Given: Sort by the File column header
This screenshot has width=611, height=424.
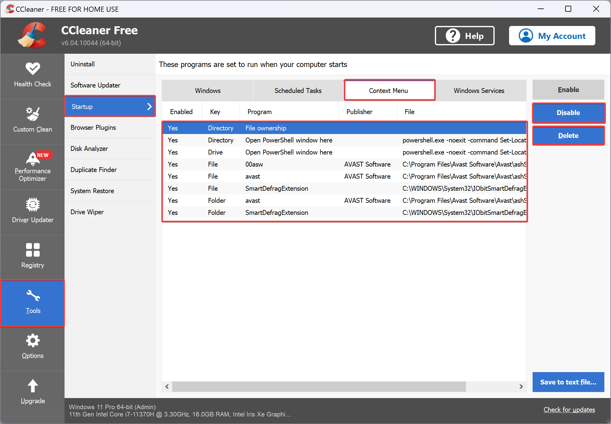Looking at the screenshot, I should 461,112.
